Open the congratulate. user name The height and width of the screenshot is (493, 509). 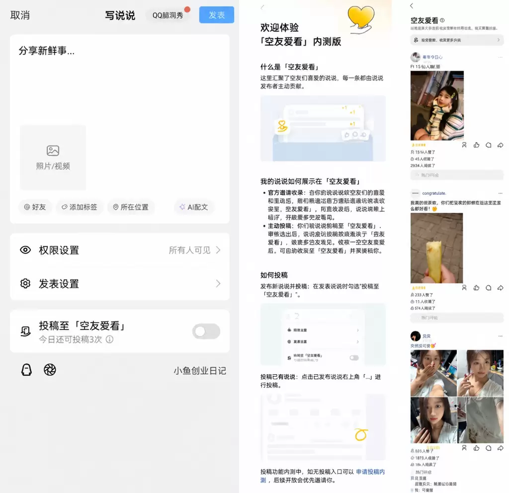[x=434, y=193]
